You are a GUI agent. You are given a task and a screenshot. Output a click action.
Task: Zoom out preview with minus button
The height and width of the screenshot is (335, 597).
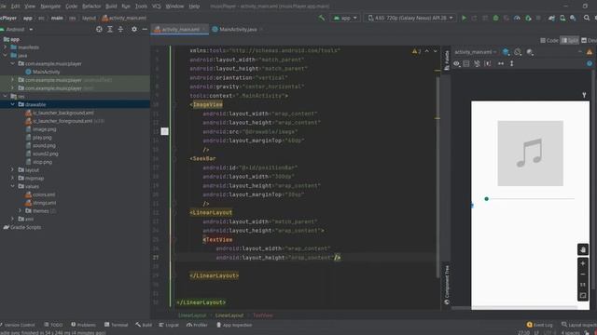pyautogui.click(x=583, y=275)
